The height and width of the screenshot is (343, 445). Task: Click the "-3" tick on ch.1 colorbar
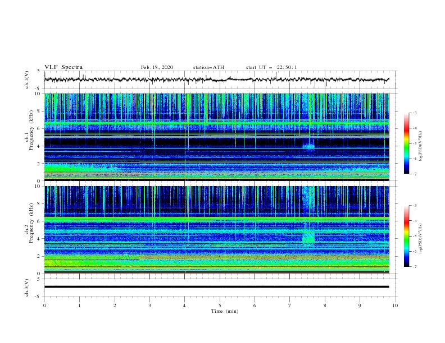pyautogui.click(x=414, y=113)
